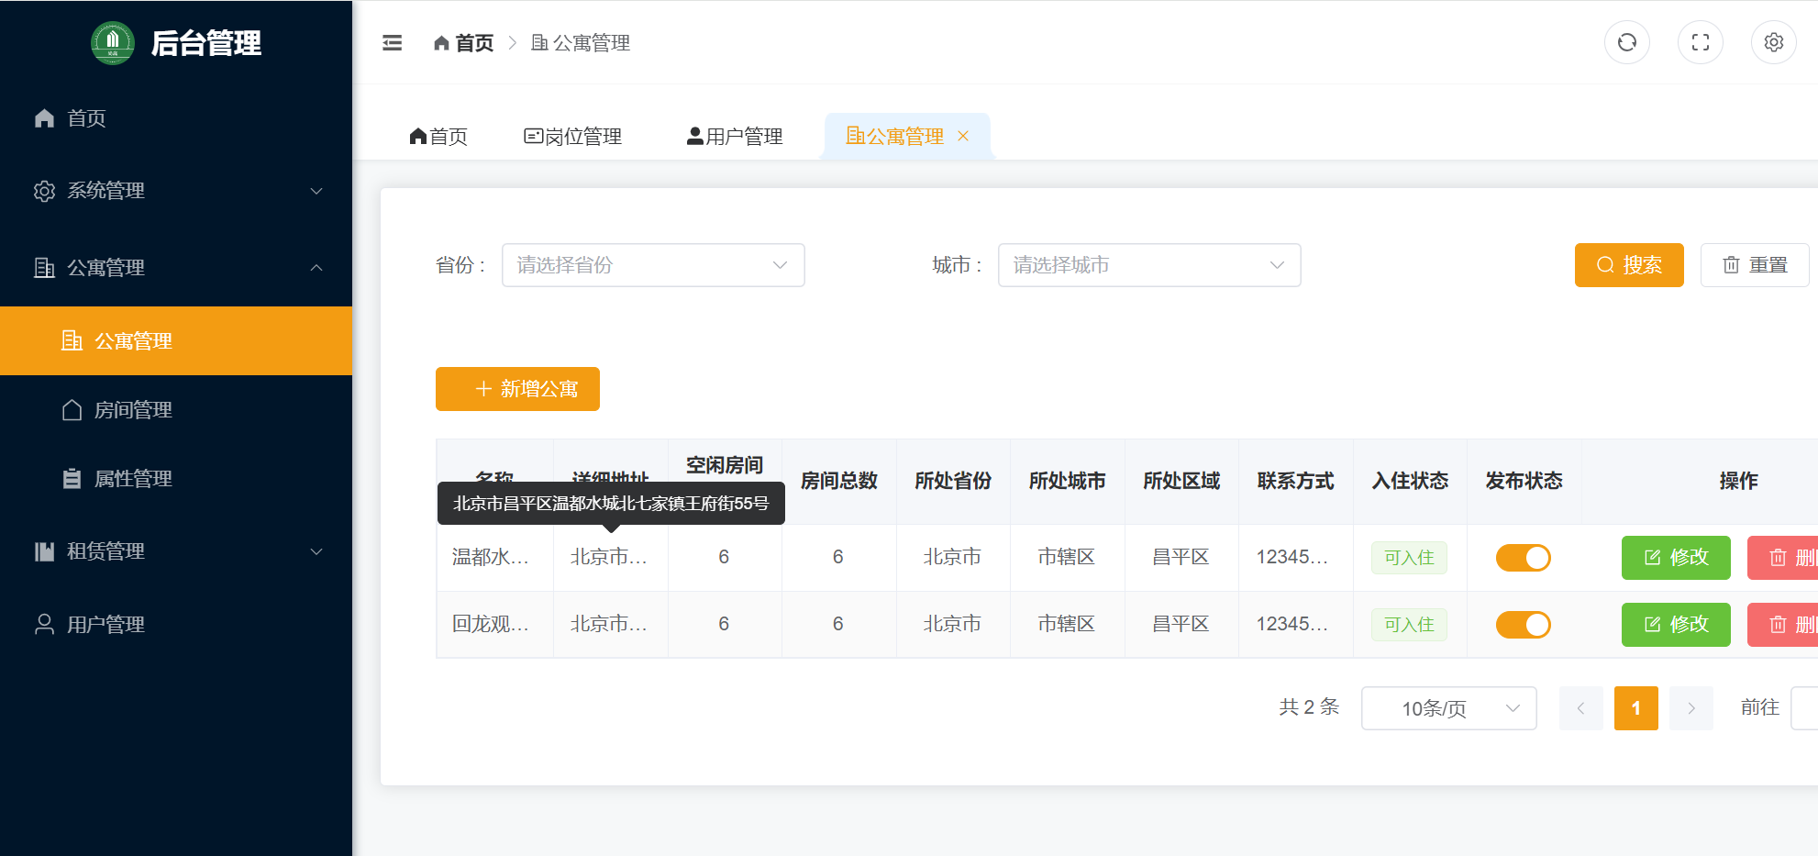Click the 发布状态 column header
Screen dimensions: 1818x856
(1524, 481)
